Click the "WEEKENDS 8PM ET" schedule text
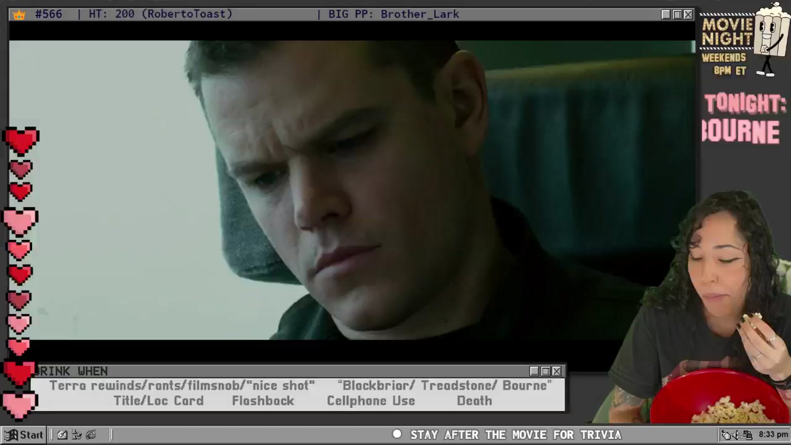791x445 pixels. [x=724, y=64]
